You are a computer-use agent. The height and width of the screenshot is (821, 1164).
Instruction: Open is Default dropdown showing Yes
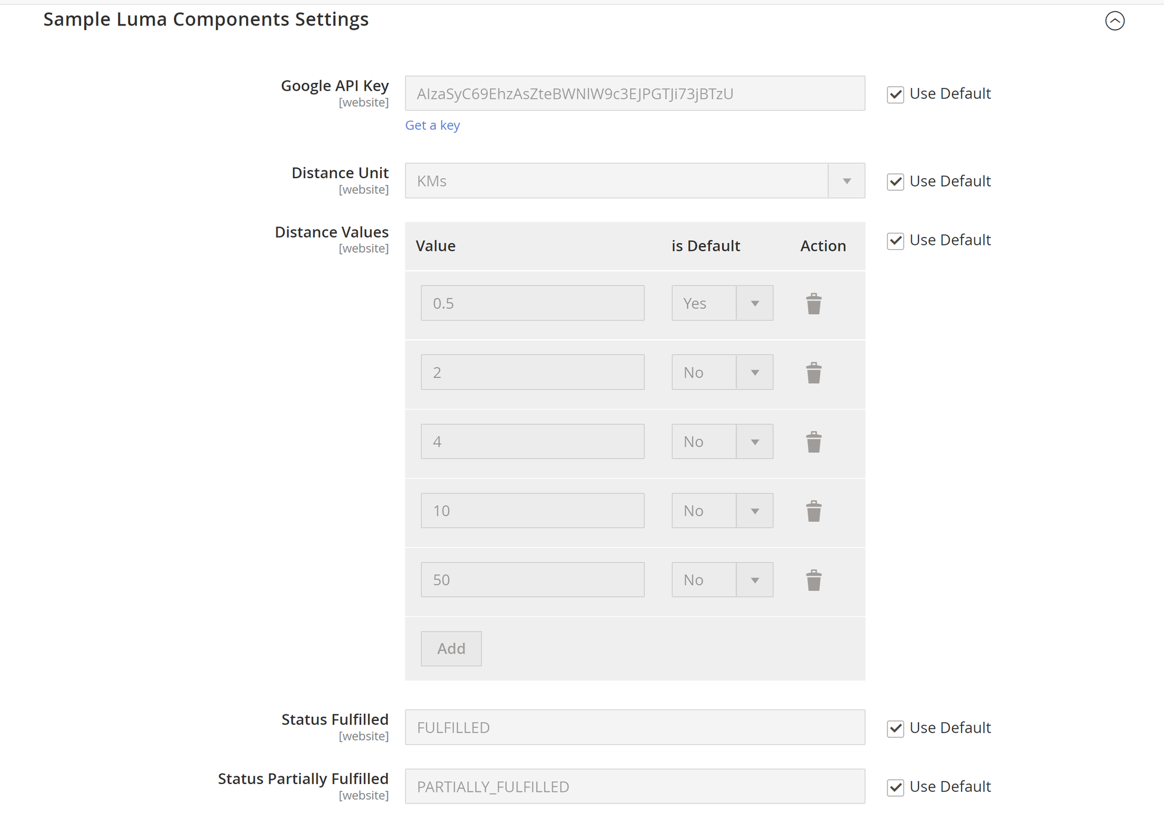point(721,303)
